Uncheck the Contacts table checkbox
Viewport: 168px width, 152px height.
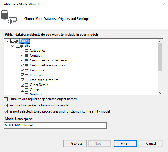(x=22, y=56)
